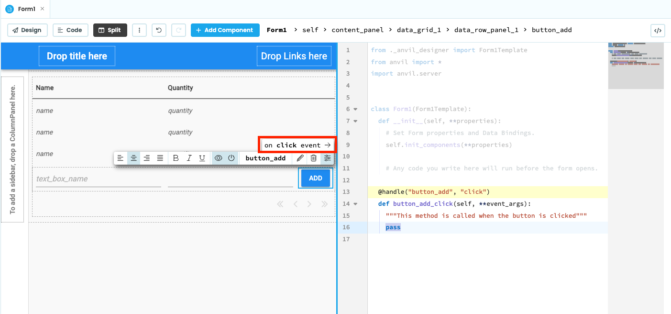Edit button text with pencil icon
This screenshot has height=314, width=671.
300,158
